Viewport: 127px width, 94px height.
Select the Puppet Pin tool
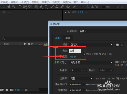(x=74, y=7)
